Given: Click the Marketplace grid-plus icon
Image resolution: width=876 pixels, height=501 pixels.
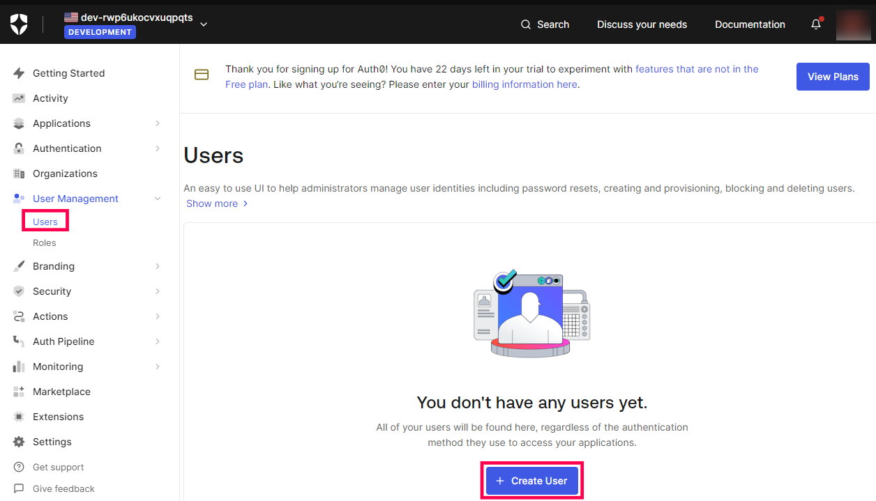Looking at the screenshot, I should coord(19,392).
